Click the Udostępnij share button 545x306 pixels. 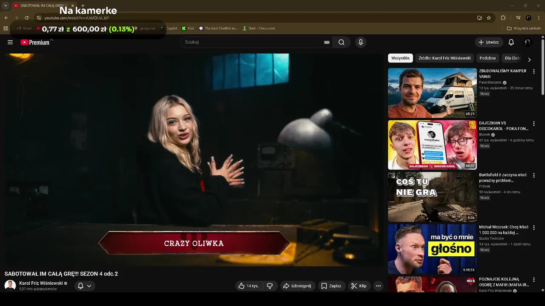coord(297,286)
